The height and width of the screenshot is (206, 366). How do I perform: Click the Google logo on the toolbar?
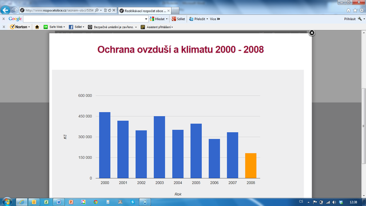coord(15,19)
